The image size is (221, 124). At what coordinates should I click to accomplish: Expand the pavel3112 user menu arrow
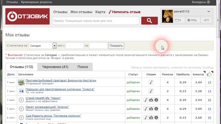click(209, 12)
